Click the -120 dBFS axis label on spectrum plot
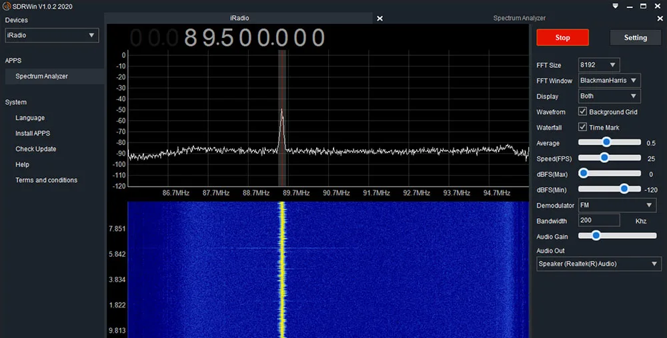 pos(121,186)
